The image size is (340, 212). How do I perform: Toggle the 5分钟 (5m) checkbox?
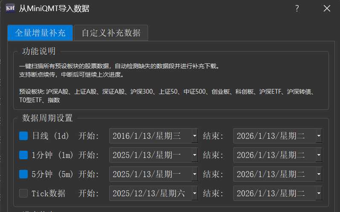[23, 174]
